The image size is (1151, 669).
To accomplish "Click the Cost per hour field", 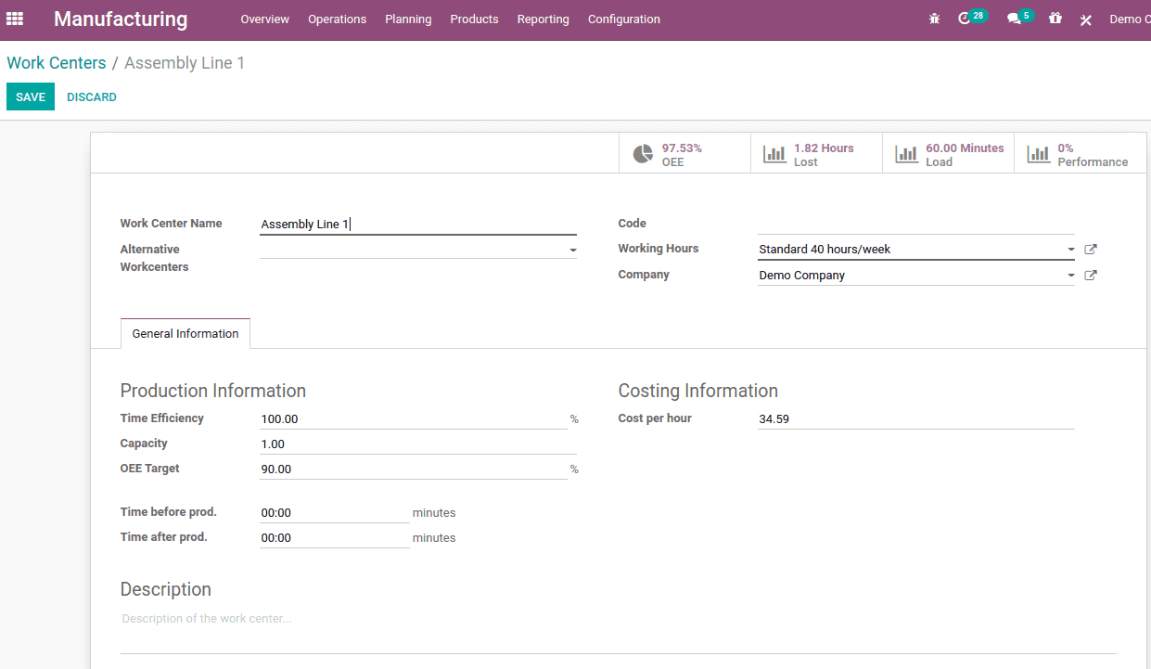I will [916, 419].
